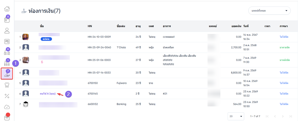Click HN 6600132 cell
This screenshot has width=298, height=121.
pos(92,104)
